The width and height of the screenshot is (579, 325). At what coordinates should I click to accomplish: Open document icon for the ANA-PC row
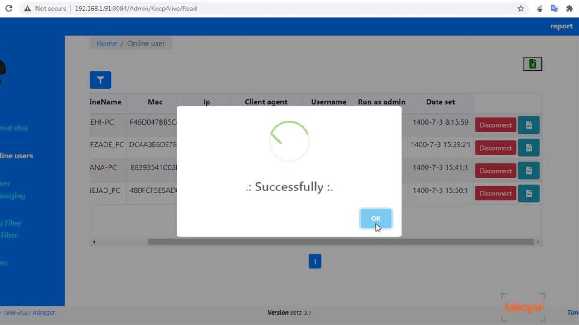coord(528,171)
